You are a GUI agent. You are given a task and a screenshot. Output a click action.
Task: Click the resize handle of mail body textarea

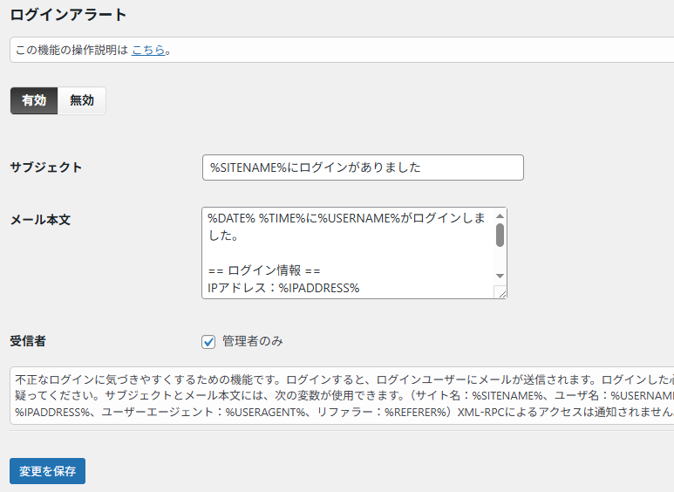pyautogui.click(x=500, y=293)
